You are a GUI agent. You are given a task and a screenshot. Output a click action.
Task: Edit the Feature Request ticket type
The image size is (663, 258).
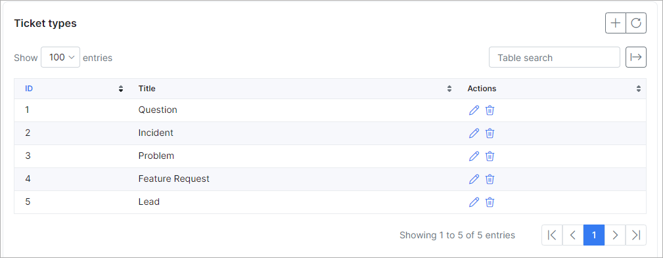474,179
